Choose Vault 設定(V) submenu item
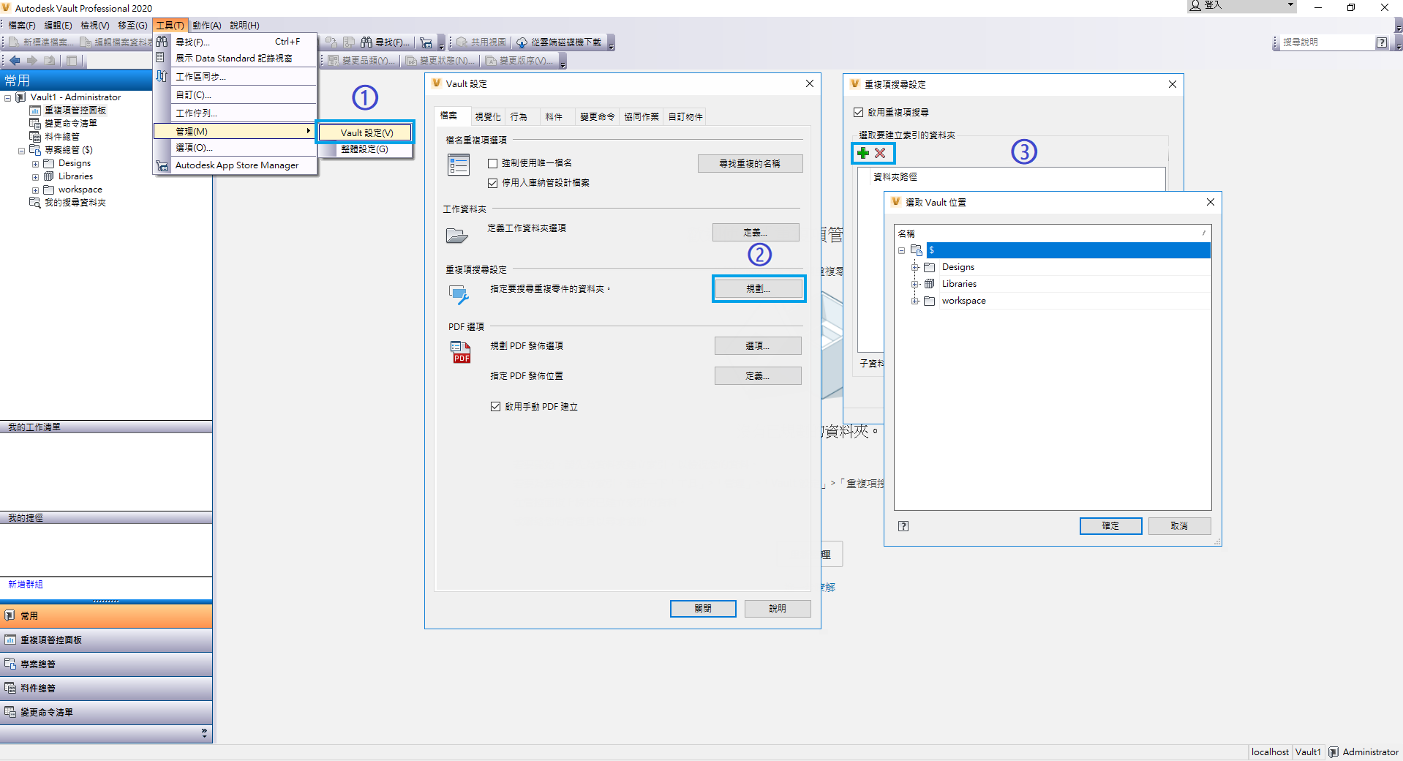The image size is (1403, 761). point(366,132)
